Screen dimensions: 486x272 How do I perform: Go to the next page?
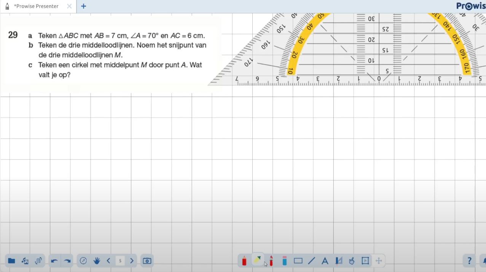click(132, 261)
